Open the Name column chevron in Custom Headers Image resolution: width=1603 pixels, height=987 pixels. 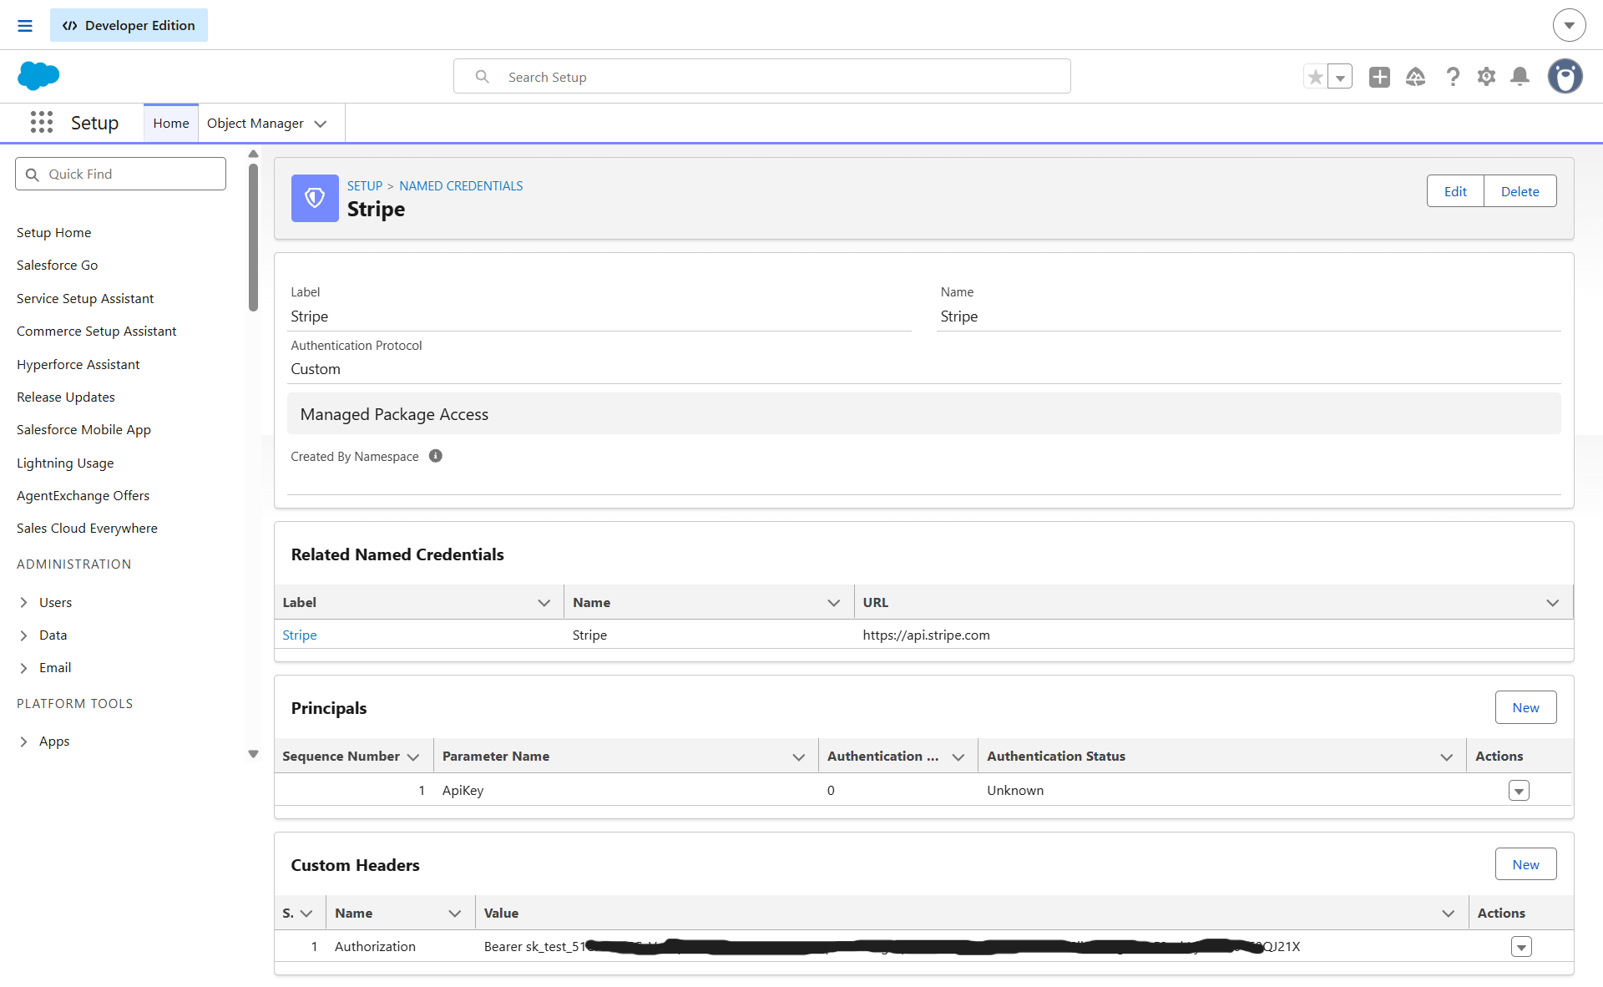tap(455, 914)
